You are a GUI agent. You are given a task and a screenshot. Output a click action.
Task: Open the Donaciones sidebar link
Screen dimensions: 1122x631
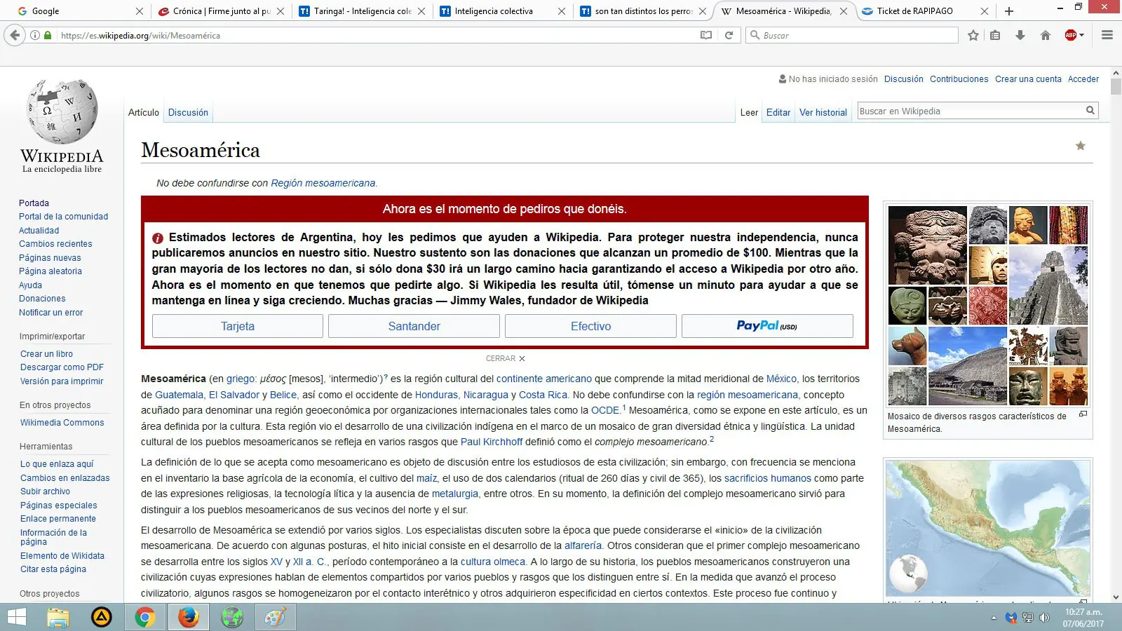click(42, 299)
